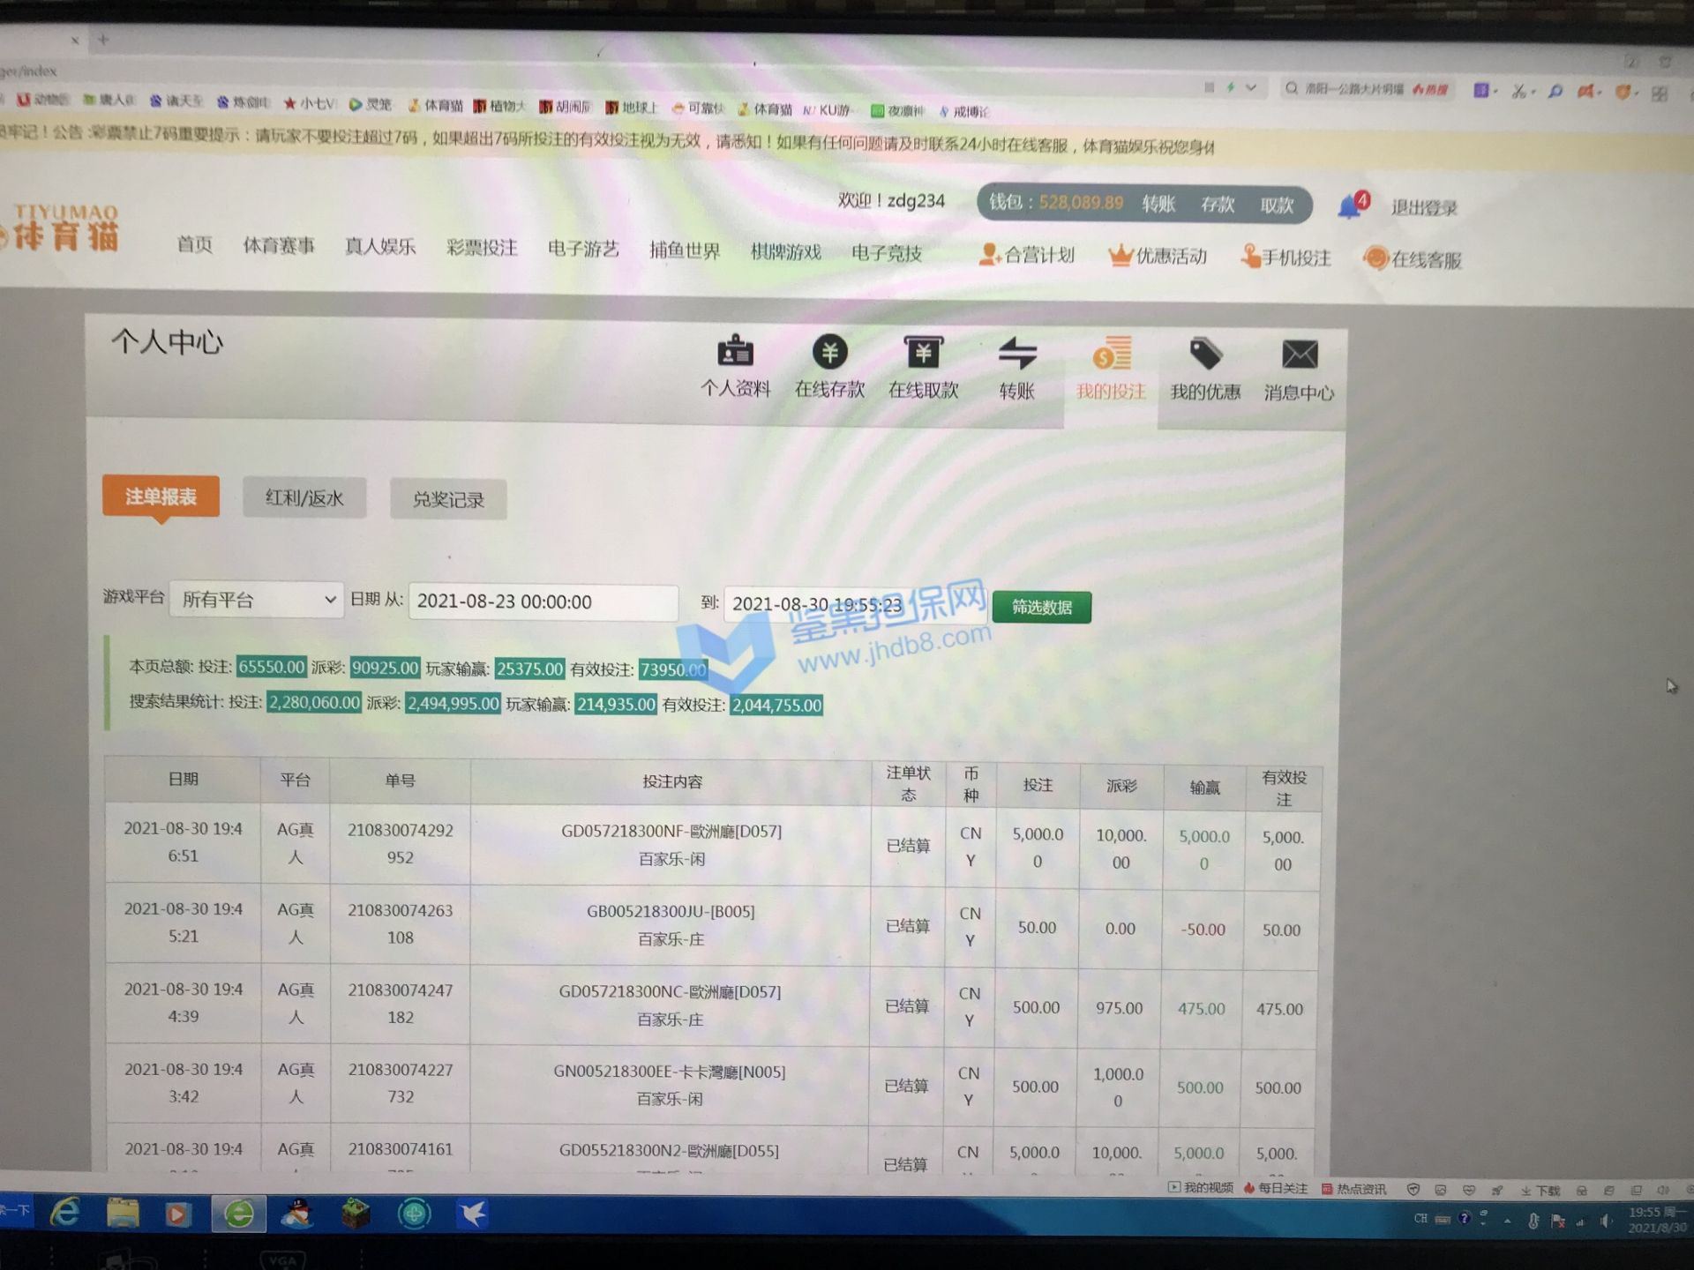
Task: Click the 转账 transfer arrows icon
Action: [x=1016, y=355]
